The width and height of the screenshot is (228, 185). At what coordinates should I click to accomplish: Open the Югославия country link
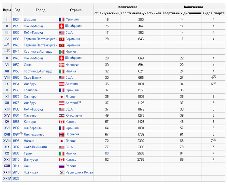pos(74,115)
